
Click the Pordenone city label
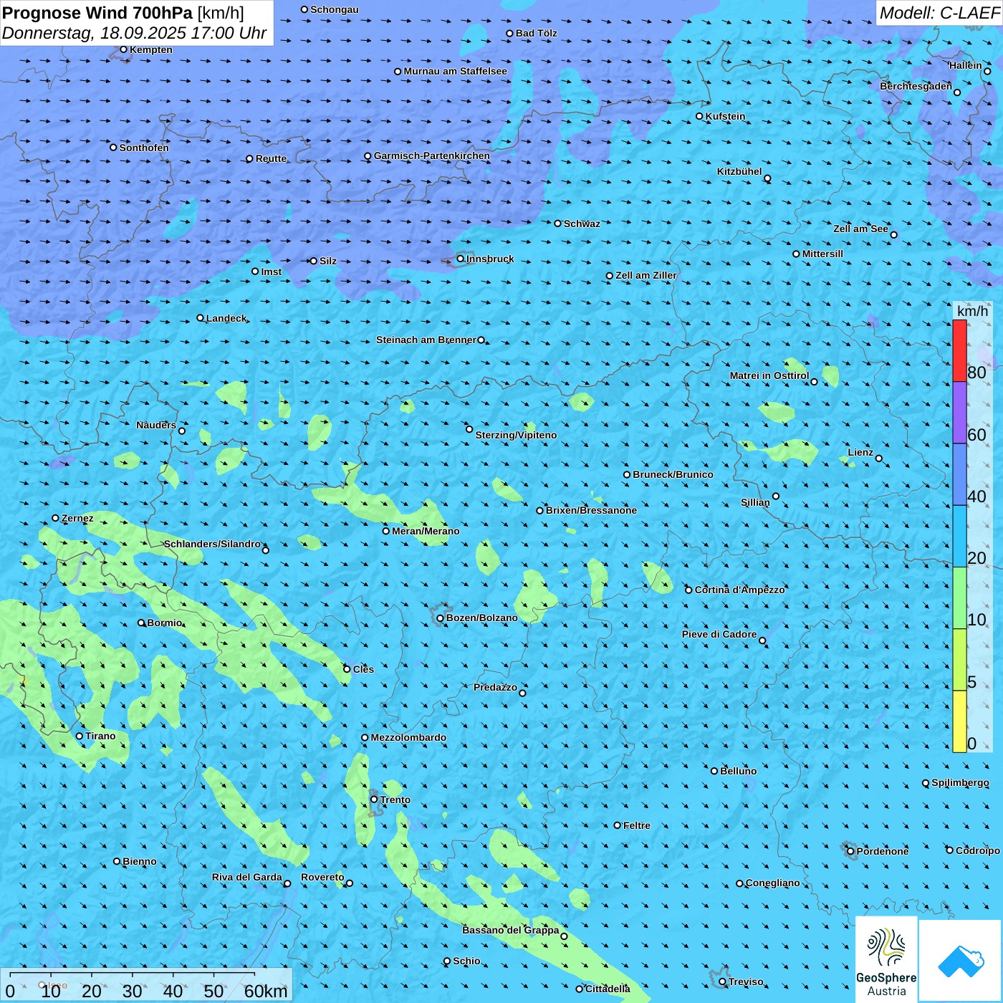point(883,851)
